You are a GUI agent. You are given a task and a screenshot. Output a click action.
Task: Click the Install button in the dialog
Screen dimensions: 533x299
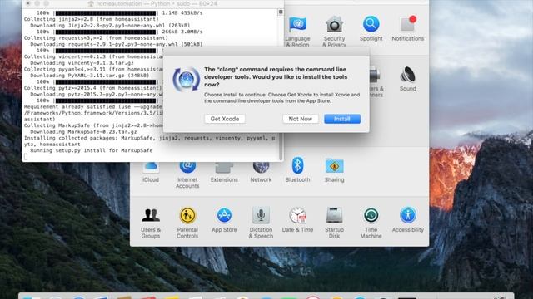[342, 119]
